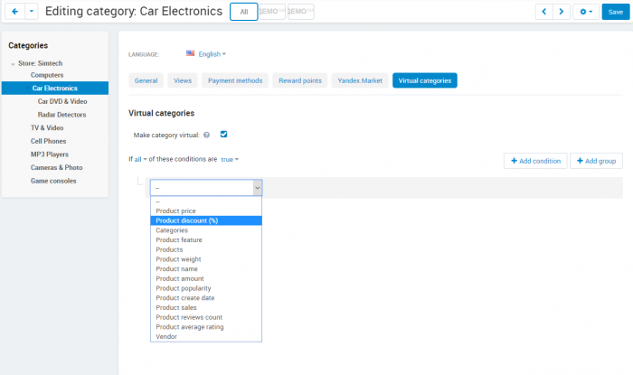Image resolution: width=633 pixels, height=375 pixels.
Task: Click the US flag language icon
Action: pyautogui.click(x=190, y=53)
